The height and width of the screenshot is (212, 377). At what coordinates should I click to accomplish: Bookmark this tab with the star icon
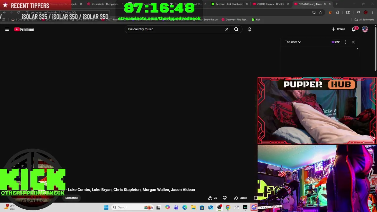pyautogui.click(x=320, y=12)
